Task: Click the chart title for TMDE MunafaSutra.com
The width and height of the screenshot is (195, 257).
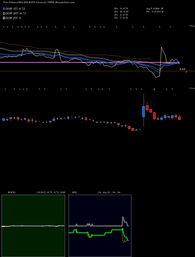Action: [39, 2]
